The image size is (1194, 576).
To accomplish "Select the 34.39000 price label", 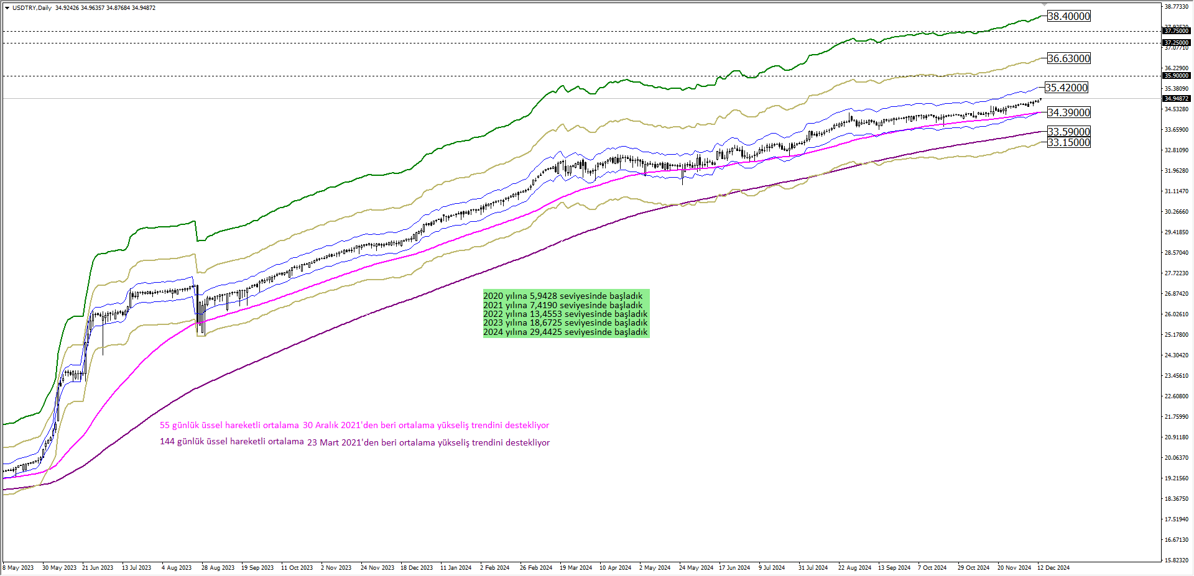I will [1068, 112].
